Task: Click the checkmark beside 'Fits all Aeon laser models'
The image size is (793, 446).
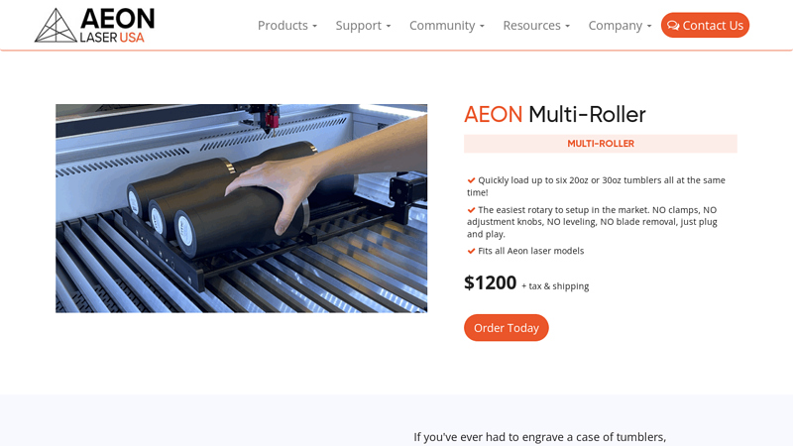Action: pyautogui.click(x=472, y=251)
